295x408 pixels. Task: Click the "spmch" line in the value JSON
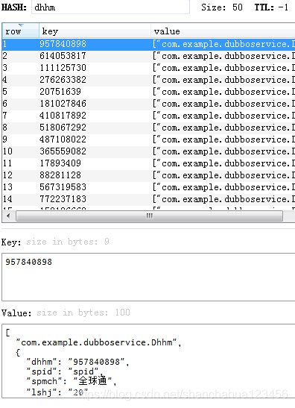coord(72,381)
